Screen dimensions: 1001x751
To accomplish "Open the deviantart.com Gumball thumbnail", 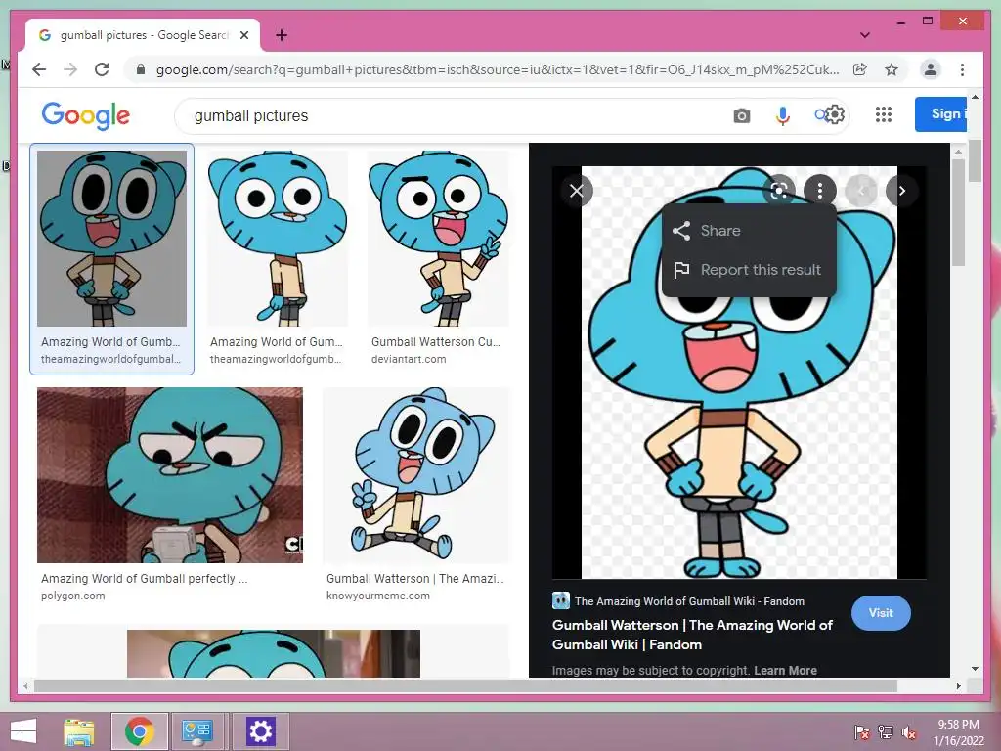I will [439, 239].
